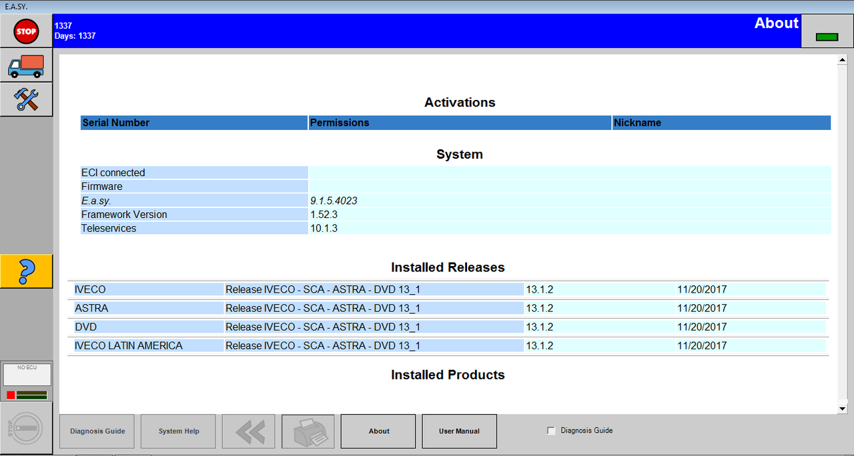This screenshot has height=456, width=854.
Task: Click the System section heading
Action: [460, 154]
